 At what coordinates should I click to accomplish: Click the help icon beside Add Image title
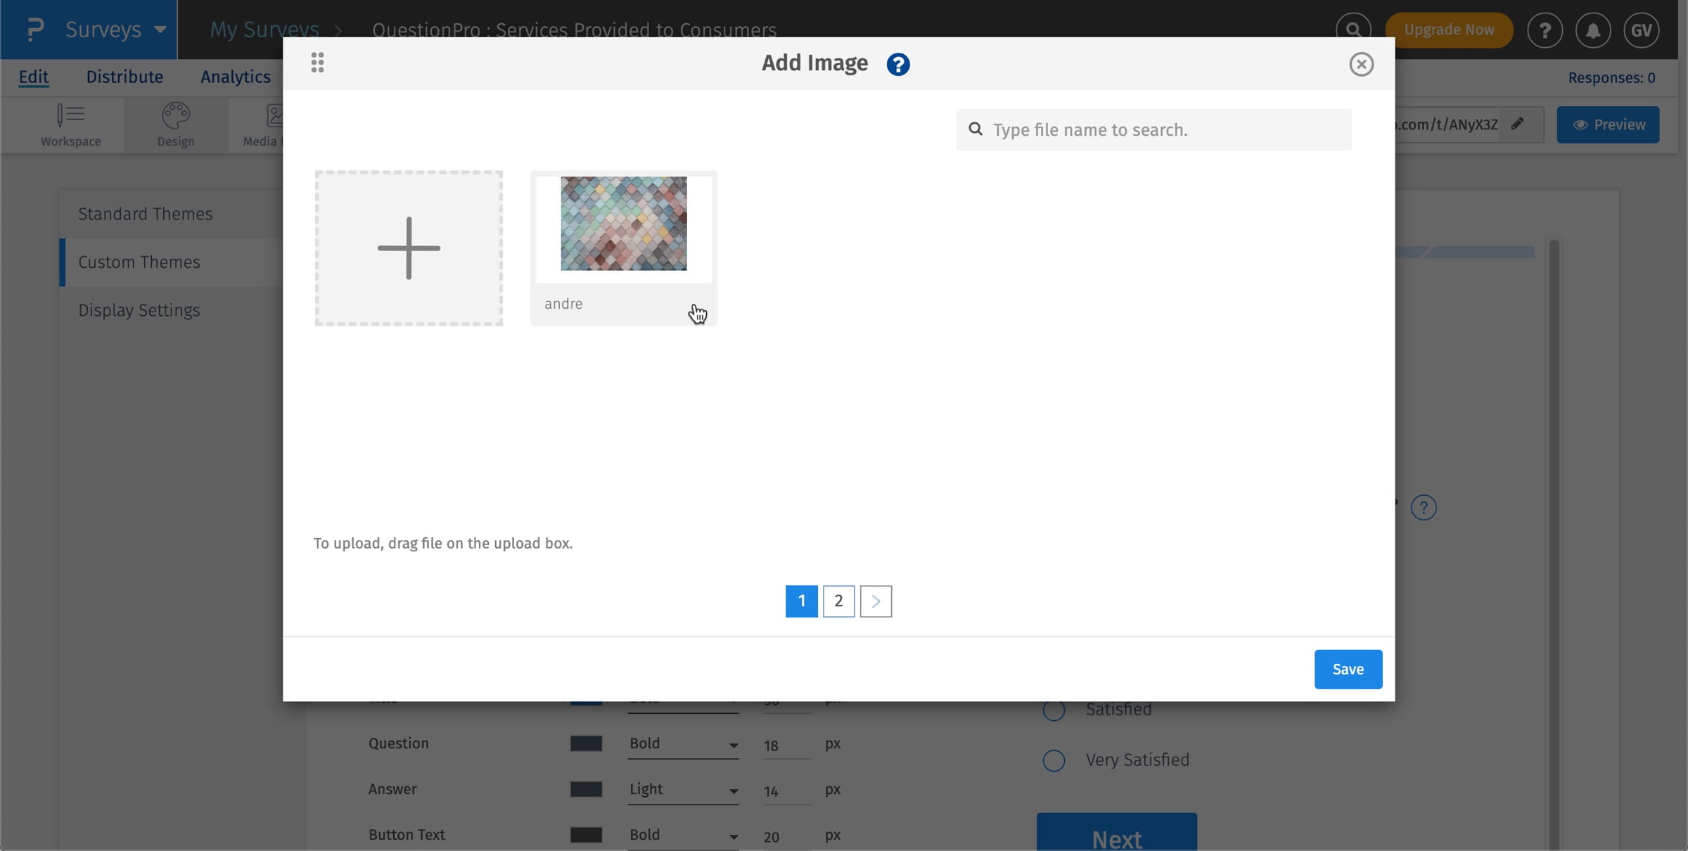[x=897, y=64]
